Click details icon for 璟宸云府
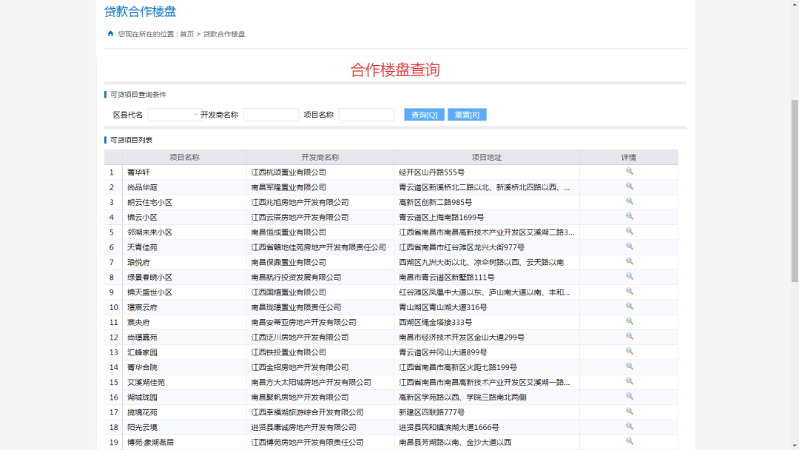This screenshot has width=799, height=450. coord(630,306)
